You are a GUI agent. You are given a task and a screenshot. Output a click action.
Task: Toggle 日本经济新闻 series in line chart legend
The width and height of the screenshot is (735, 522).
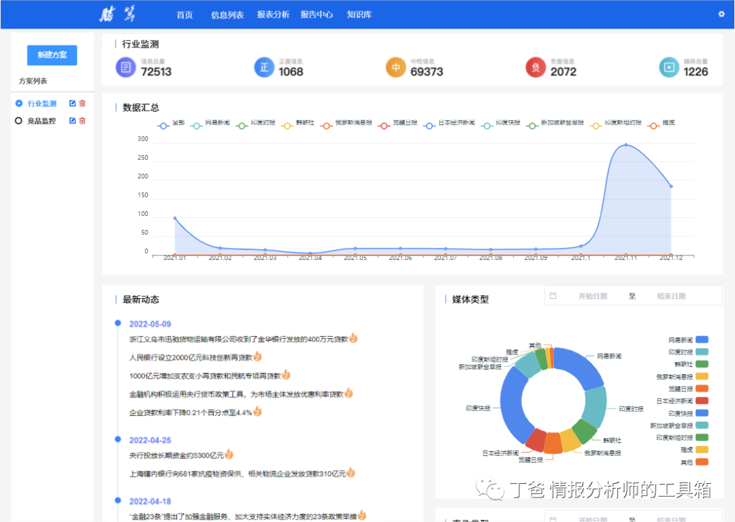pyautogui.click(x=449, y=124)
